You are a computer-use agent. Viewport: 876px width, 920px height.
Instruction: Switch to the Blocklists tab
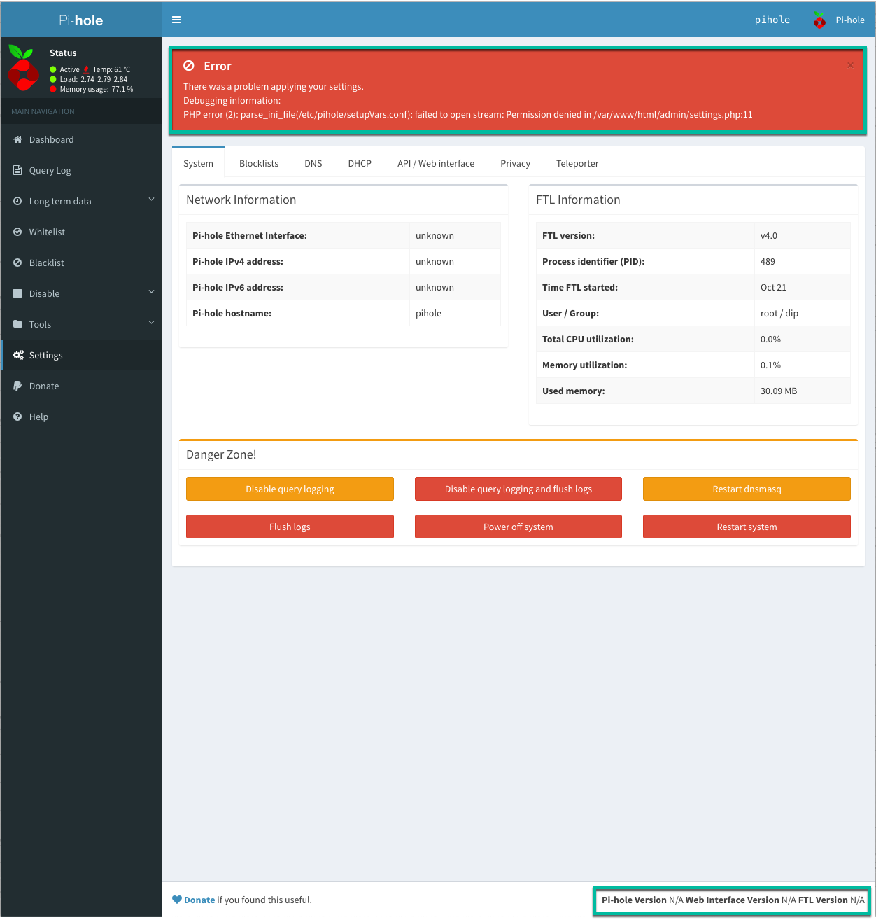[x=259, y=163]
